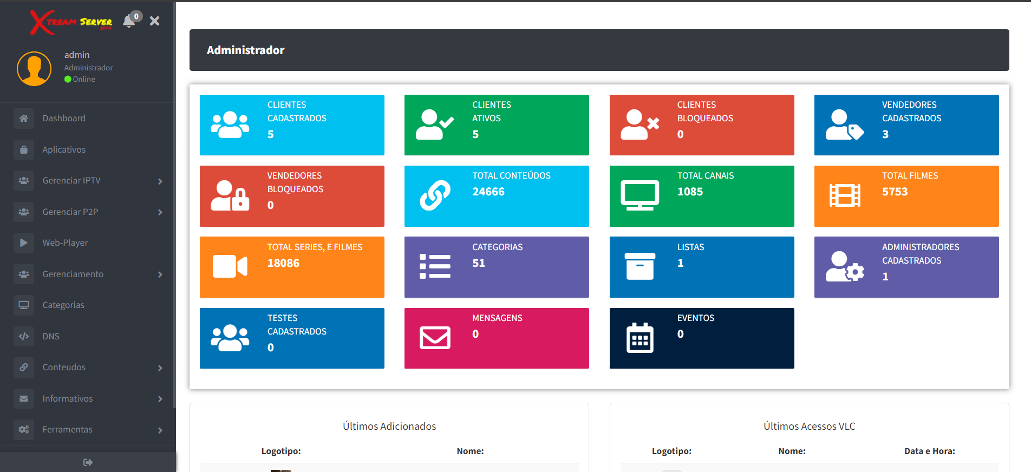This screenshot has height=472, width=1031.
Task: Close the sidebar with the X icon
Action: point(154,21)
